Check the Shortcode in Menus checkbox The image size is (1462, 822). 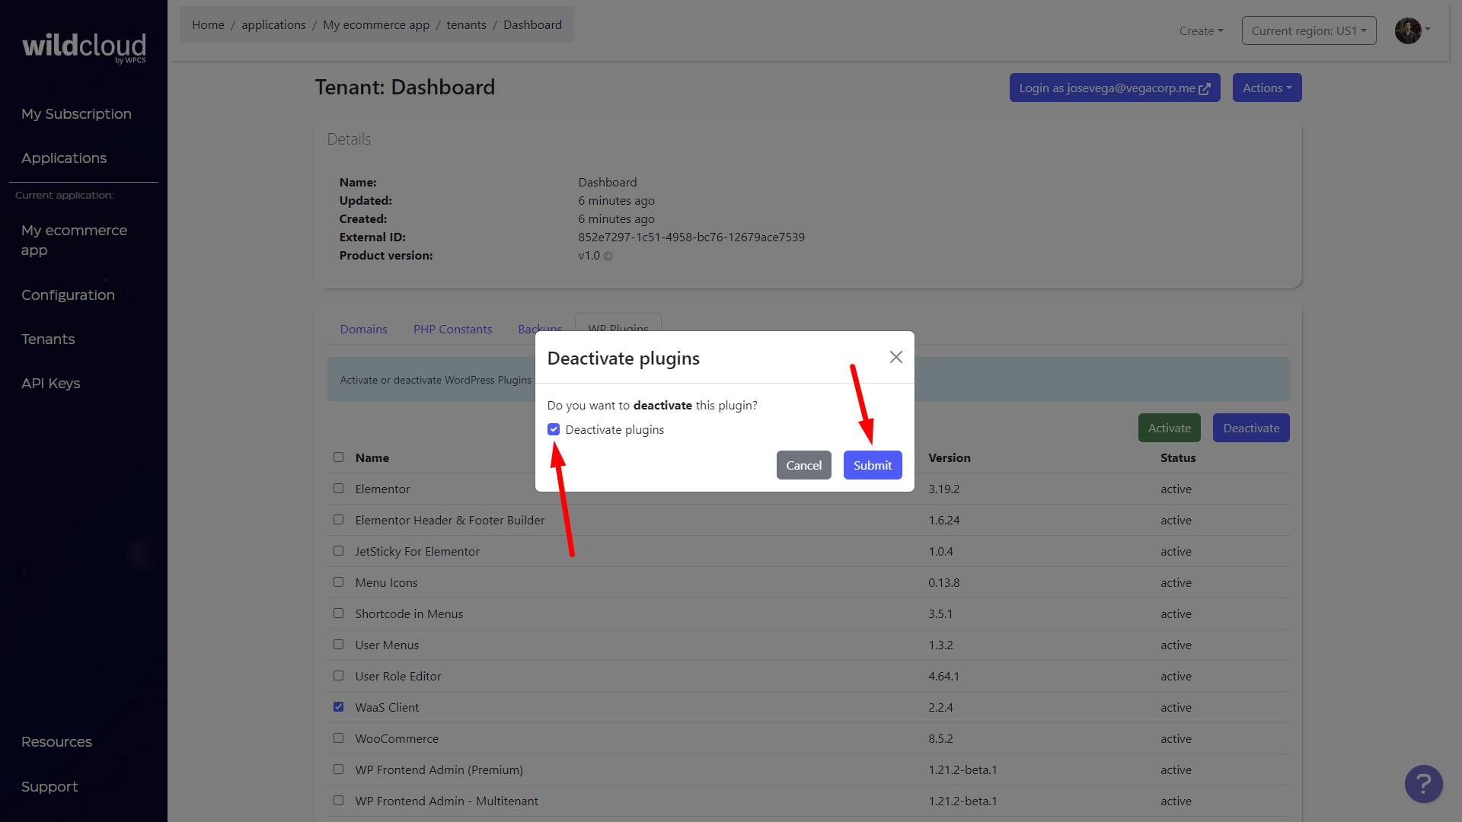coord(338,613)
